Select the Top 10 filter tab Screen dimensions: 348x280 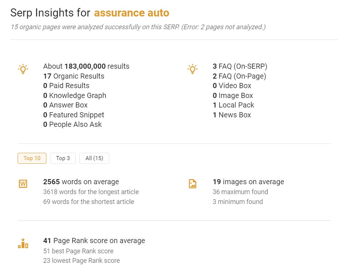(x=32, y=158)
